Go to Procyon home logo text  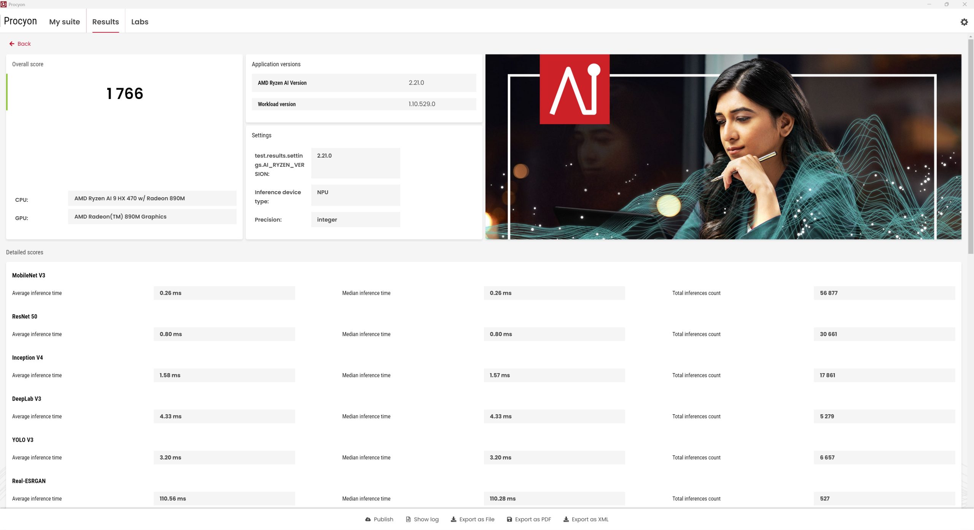click(x=20, y=21)
